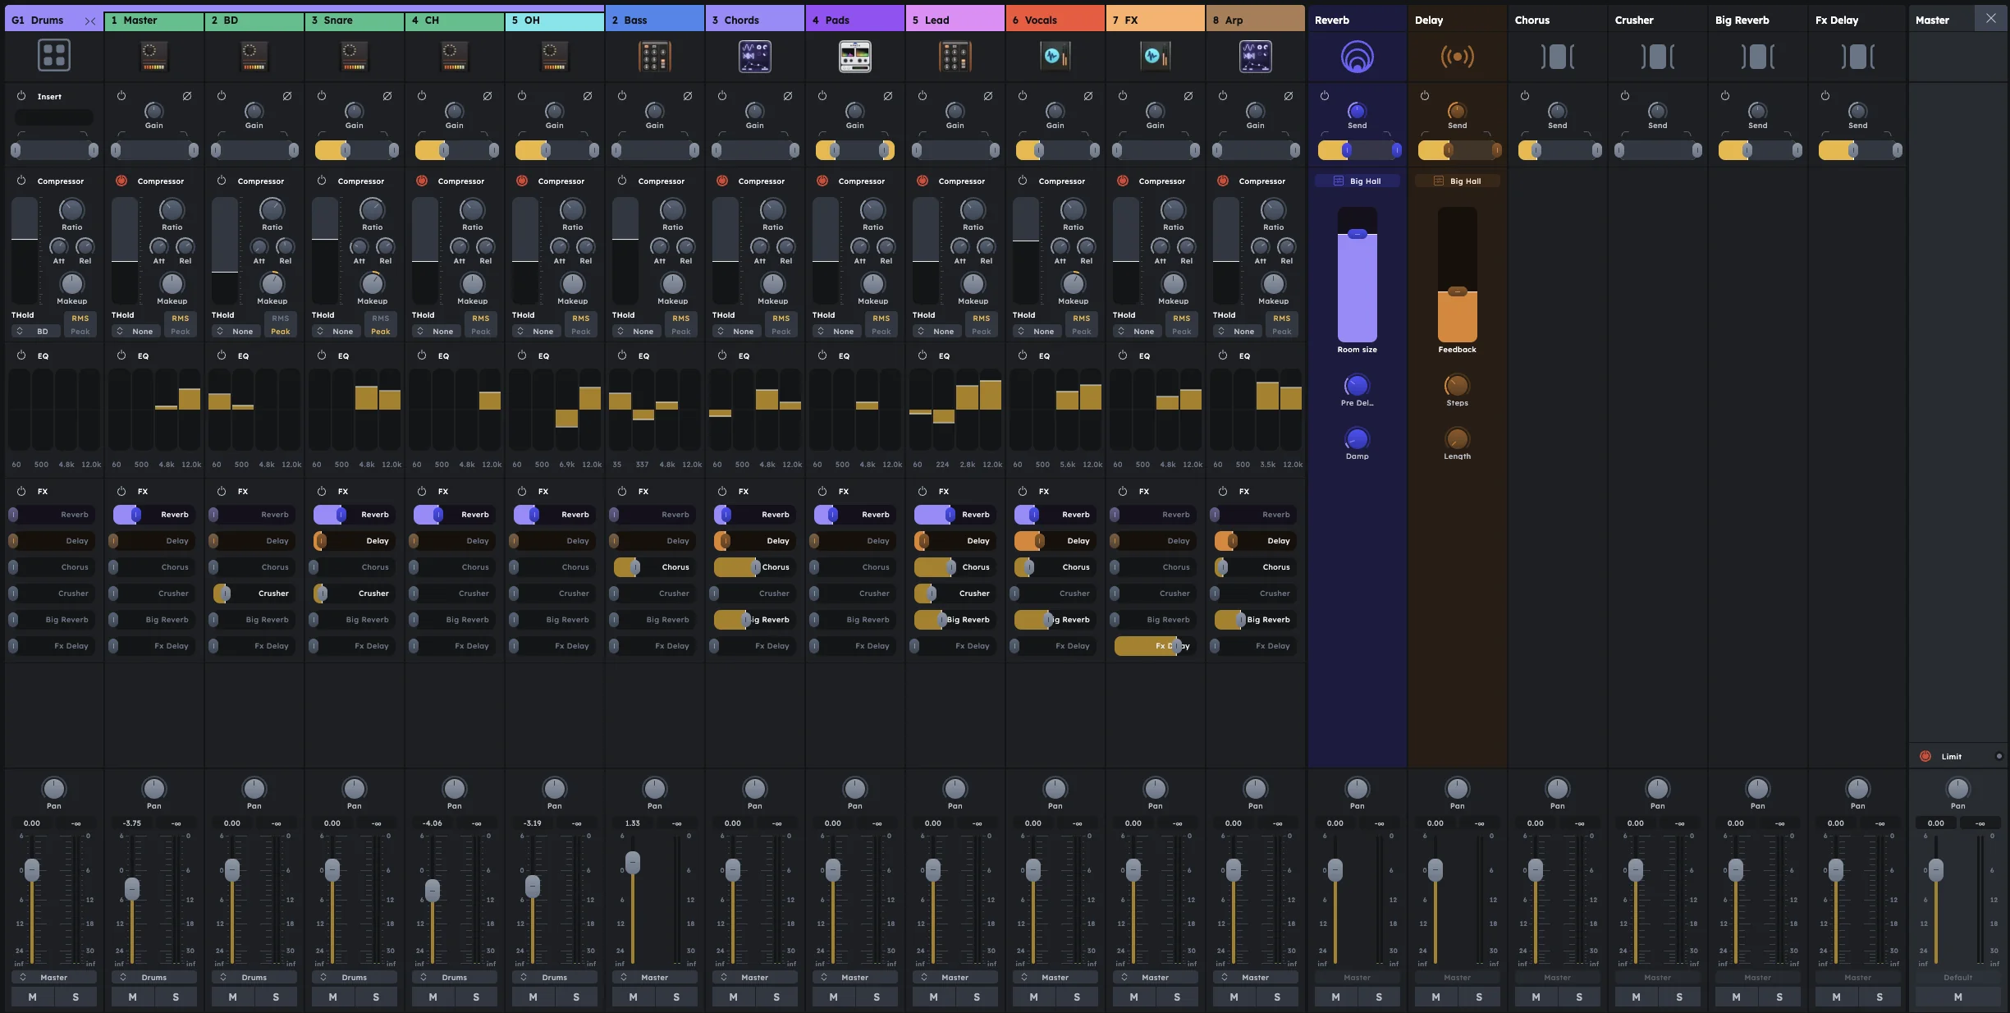Screen dimensions: 2010x1013
Task: Open the None threshold dropdown on Bass channel
Action: [x=636, y=331]
